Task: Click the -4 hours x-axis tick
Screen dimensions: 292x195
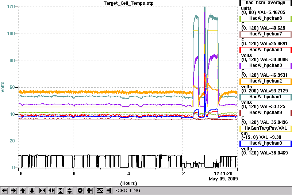Action: coord(127,174)
